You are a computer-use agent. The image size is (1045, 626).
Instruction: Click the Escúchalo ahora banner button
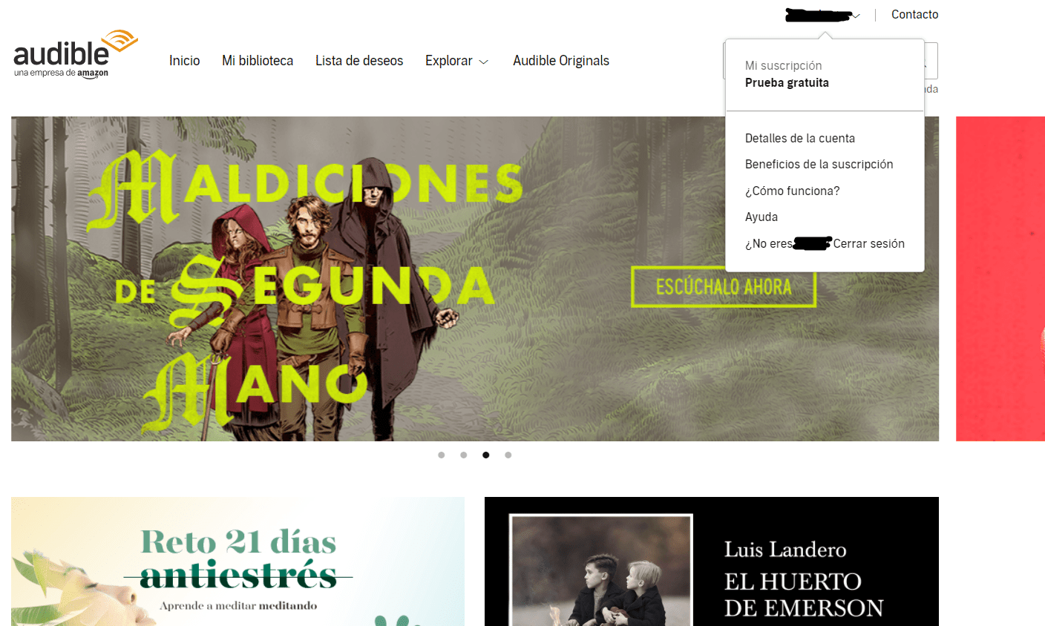click(x=724, y=287)
